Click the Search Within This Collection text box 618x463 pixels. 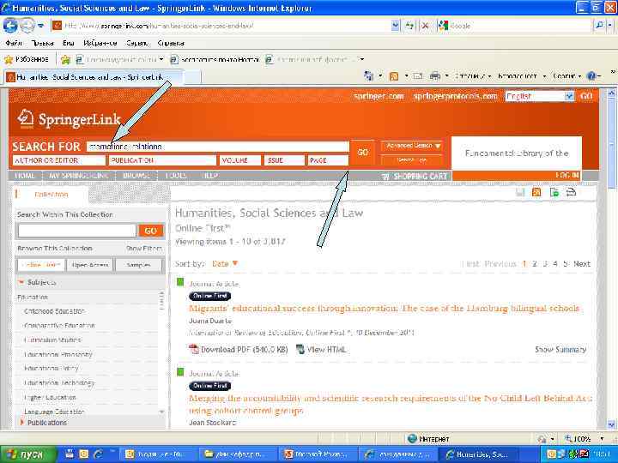point(77,231)
